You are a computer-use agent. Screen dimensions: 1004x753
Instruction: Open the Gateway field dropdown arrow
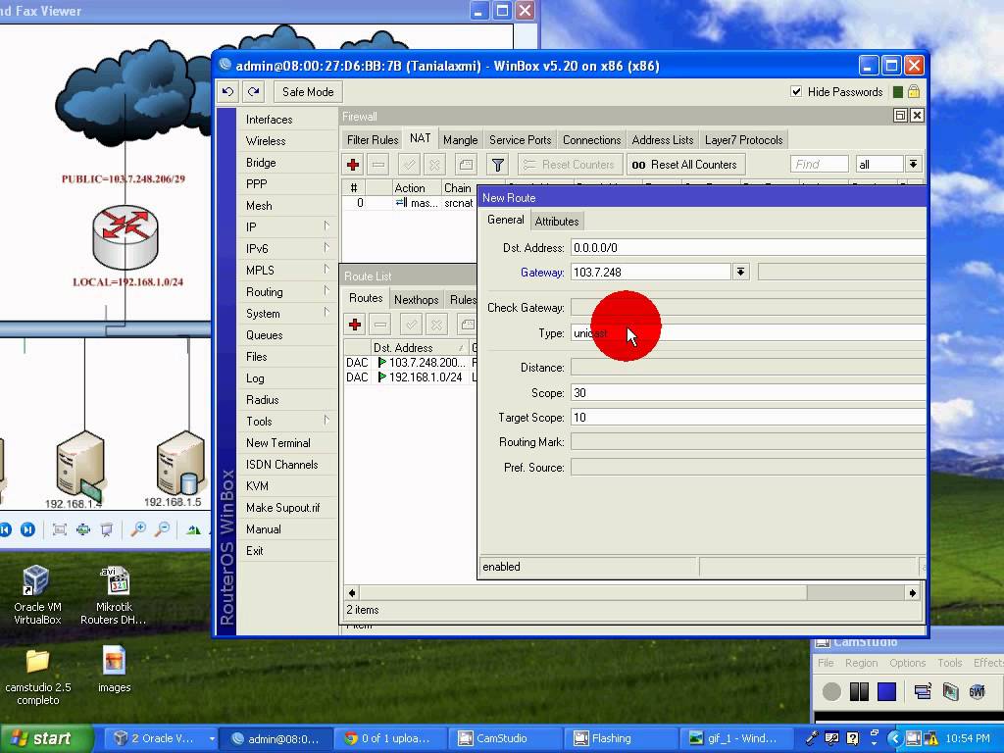[740, 272]
